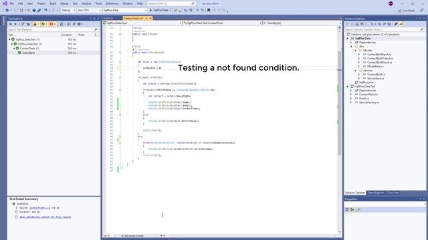Screen dimensions: 428x240
Task: Switch to the Team Explorer tab
Action: coord(376,193)
